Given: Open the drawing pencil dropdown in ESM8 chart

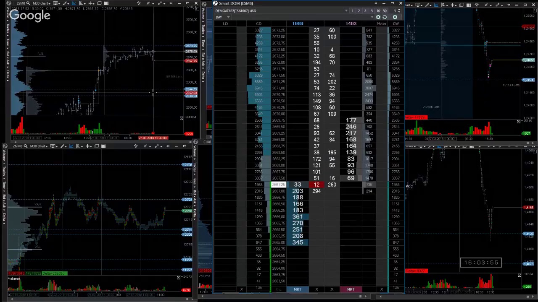Looking at the screenshot, I should (x=66, y=3).
